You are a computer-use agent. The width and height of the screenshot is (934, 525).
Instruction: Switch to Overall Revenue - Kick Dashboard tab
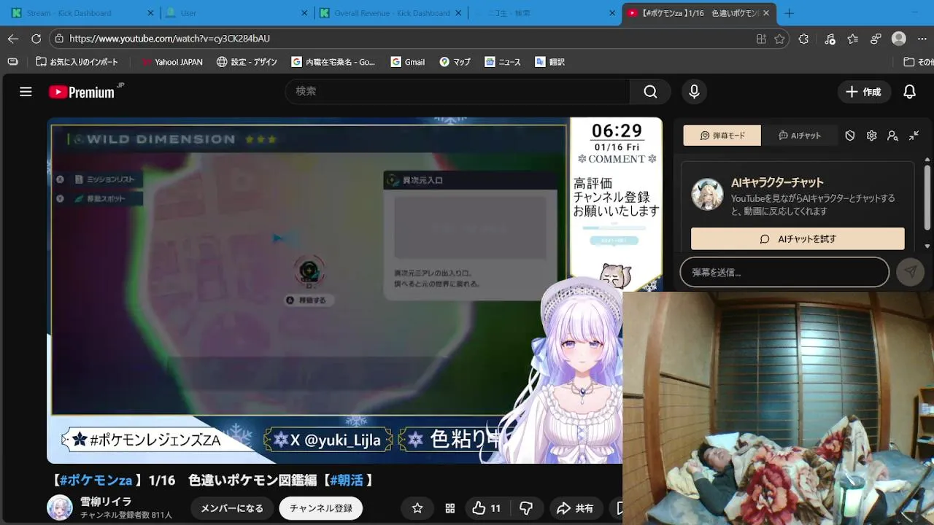click(392, 13)
